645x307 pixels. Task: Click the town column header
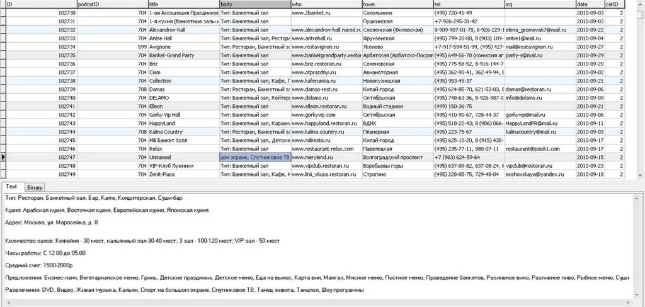(x=398, y=4)
